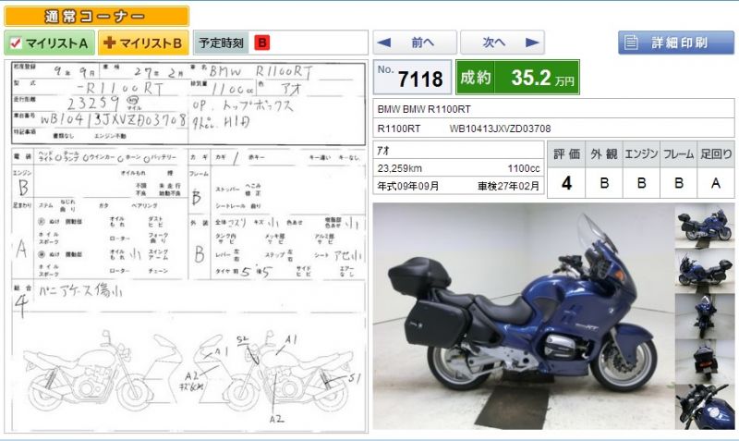Viewport: 739px width, 441px height.
Task: Click the BMW BMW R1100RT title text
Action: [x=424, y=109]
